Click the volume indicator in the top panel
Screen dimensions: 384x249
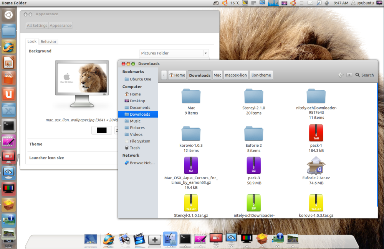[x=327, y=3]
